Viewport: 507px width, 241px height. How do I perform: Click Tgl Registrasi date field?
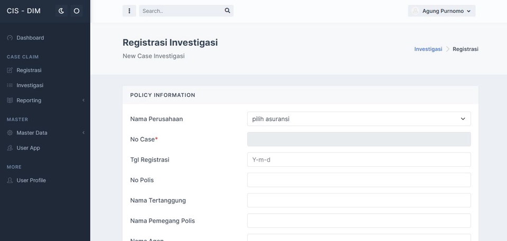click(x=359, y=159)
